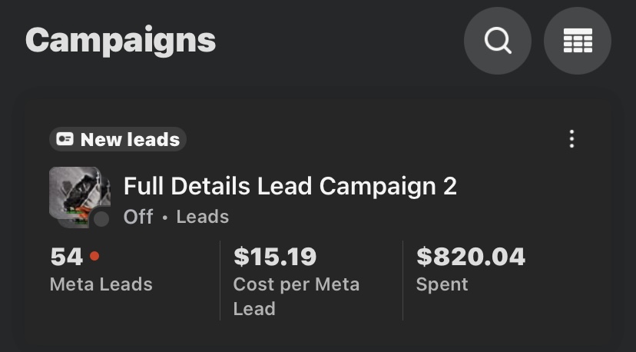Viewport: 636px width, 352px height.
Task: Select the Leads objective label
Action: click(203, 217)
